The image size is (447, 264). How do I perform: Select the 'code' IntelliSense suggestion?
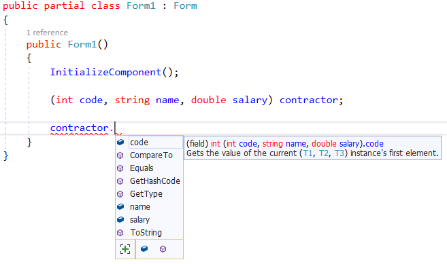point(149,143)
